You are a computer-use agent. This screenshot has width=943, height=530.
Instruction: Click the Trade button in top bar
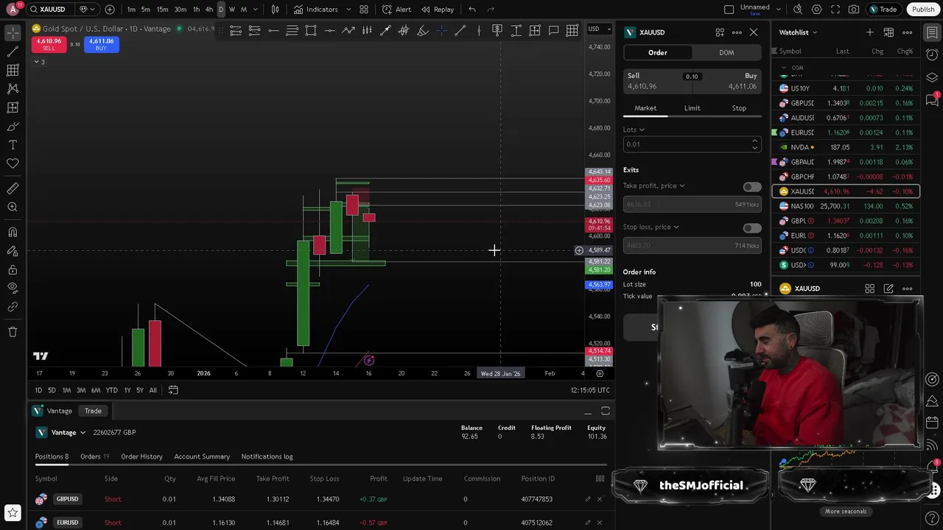(x=883, y=10)
